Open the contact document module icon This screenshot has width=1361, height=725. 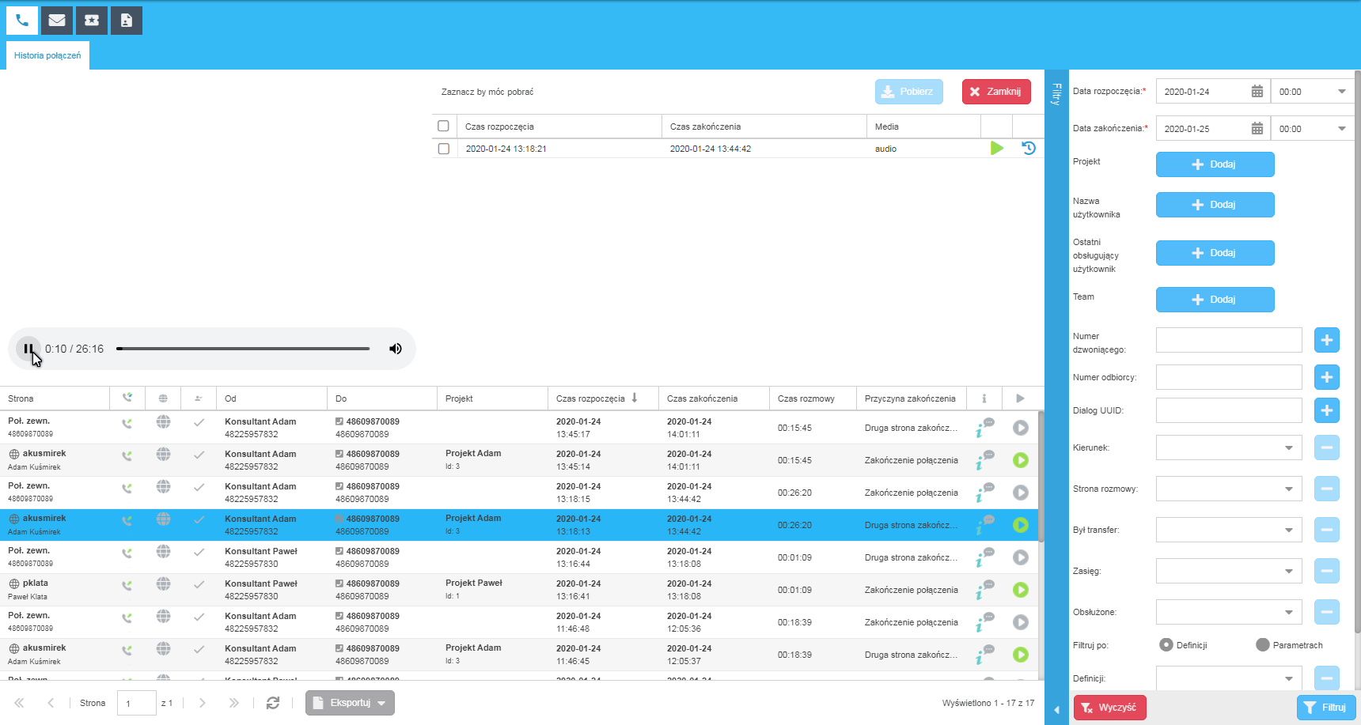pos(127,21)
